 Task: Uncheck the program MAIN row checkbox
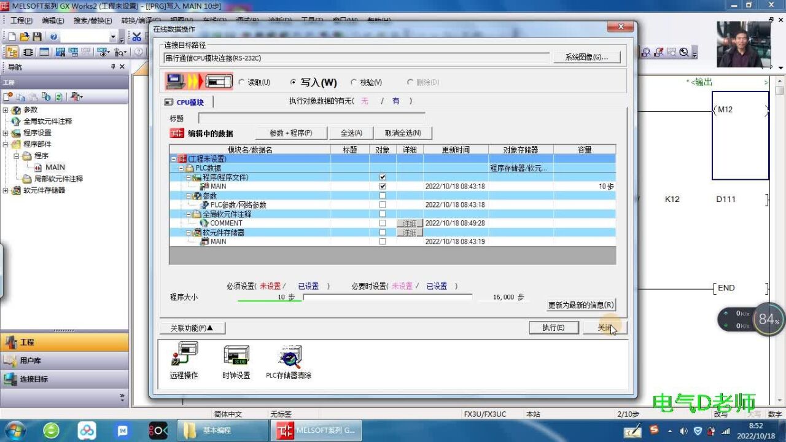(383, 186)
